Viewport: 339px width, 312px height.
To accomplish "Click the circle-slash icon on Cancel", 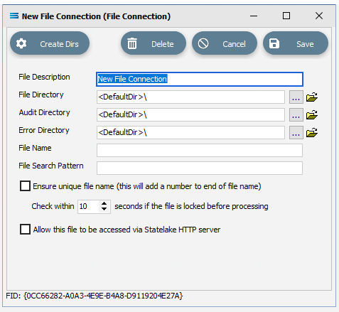I will [x=203, y=43].
